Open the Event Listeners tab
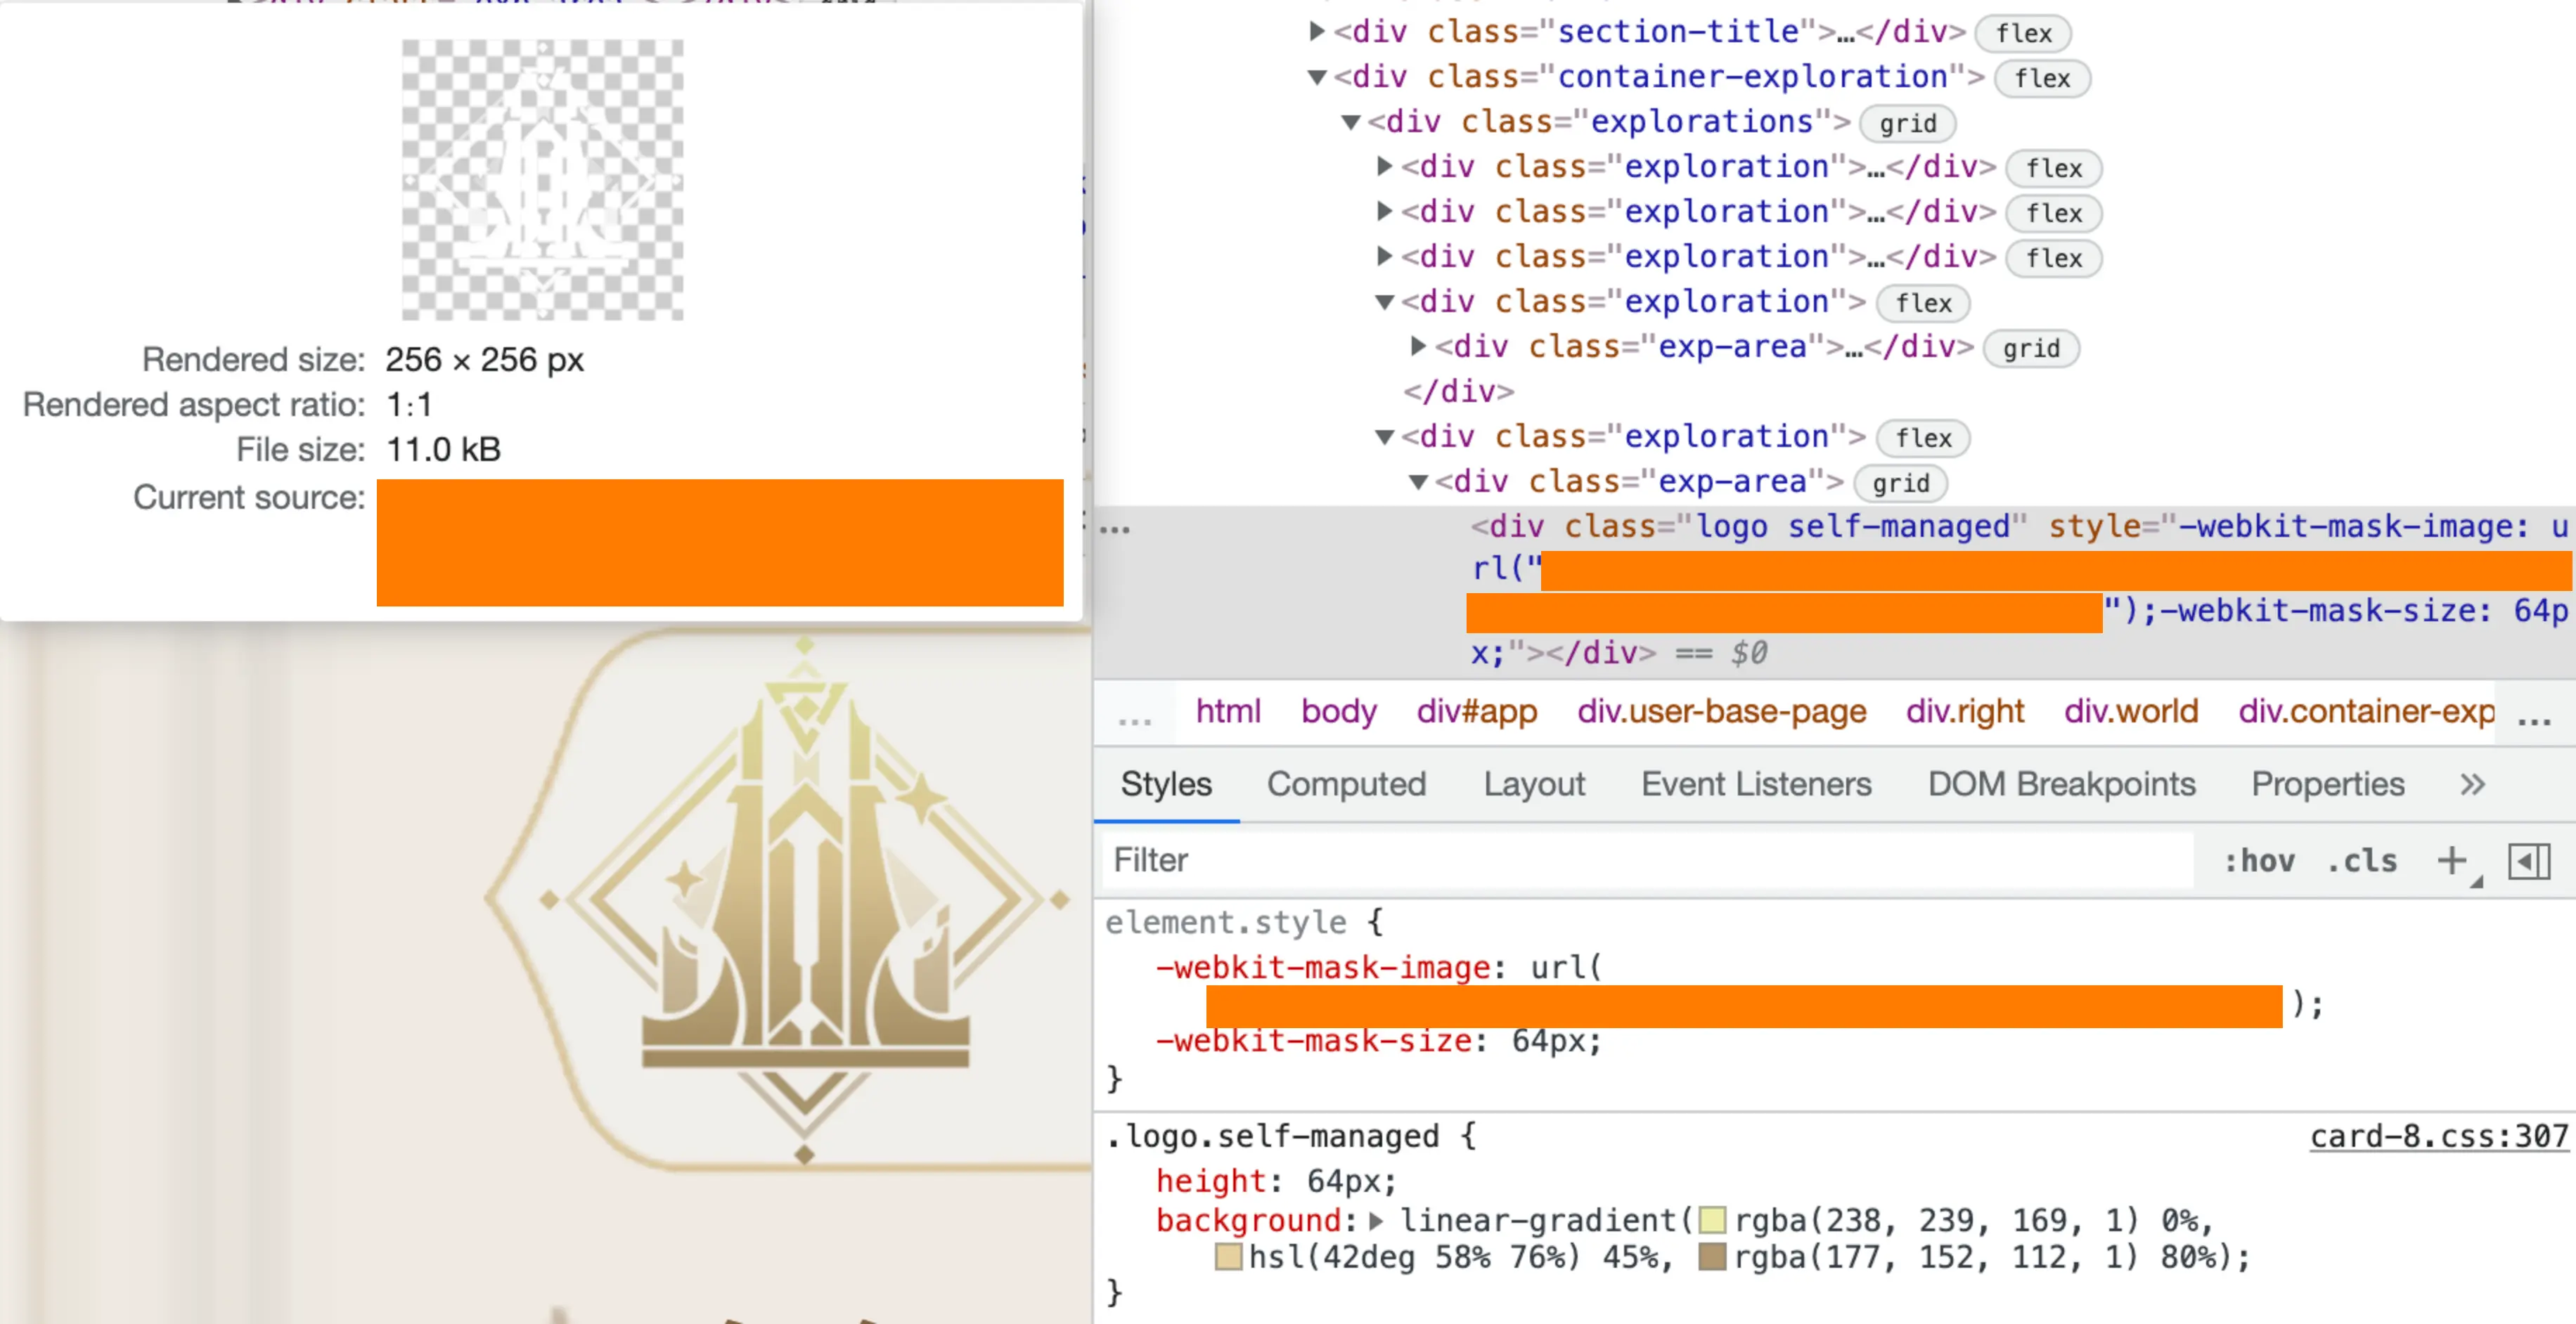Screen dimensions: 2576x1324 point(1756,784)
